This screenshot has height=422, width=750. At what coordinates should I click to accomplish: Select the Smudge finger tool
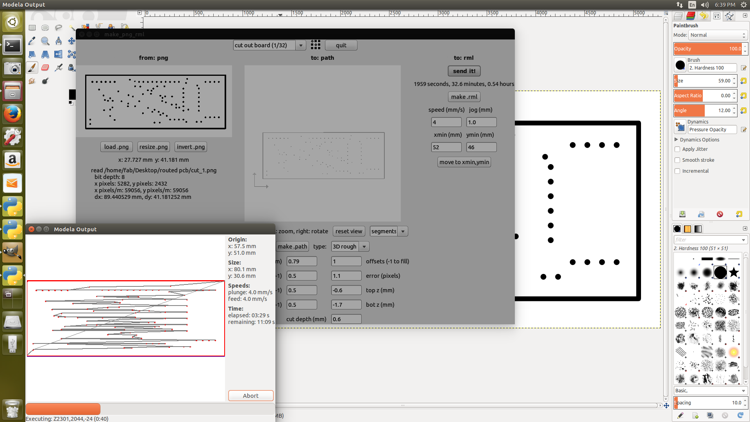pyautogui.click(x=32, y=81)
